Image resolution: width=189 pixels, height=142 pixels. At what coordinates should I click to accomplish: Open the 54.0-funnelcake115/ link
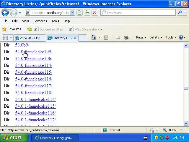click(x=34, y=72)
